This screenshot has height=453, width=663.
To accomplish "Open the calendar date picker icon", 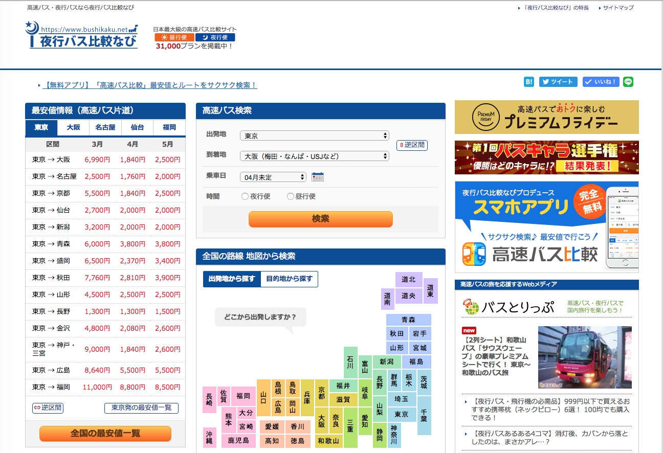I will point(318,177).
